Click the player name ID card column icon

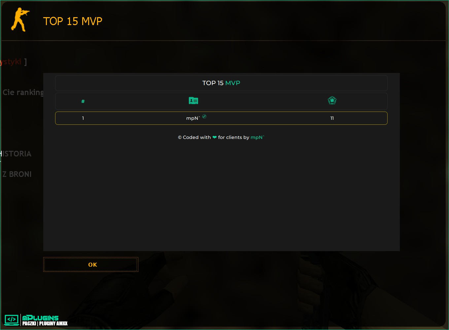[x=193, y=101]
